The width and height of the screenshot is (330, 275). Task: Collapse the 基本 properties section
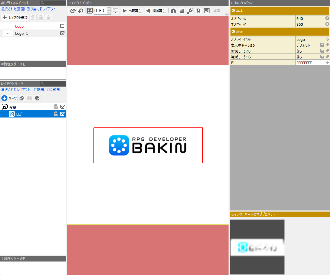233,11
